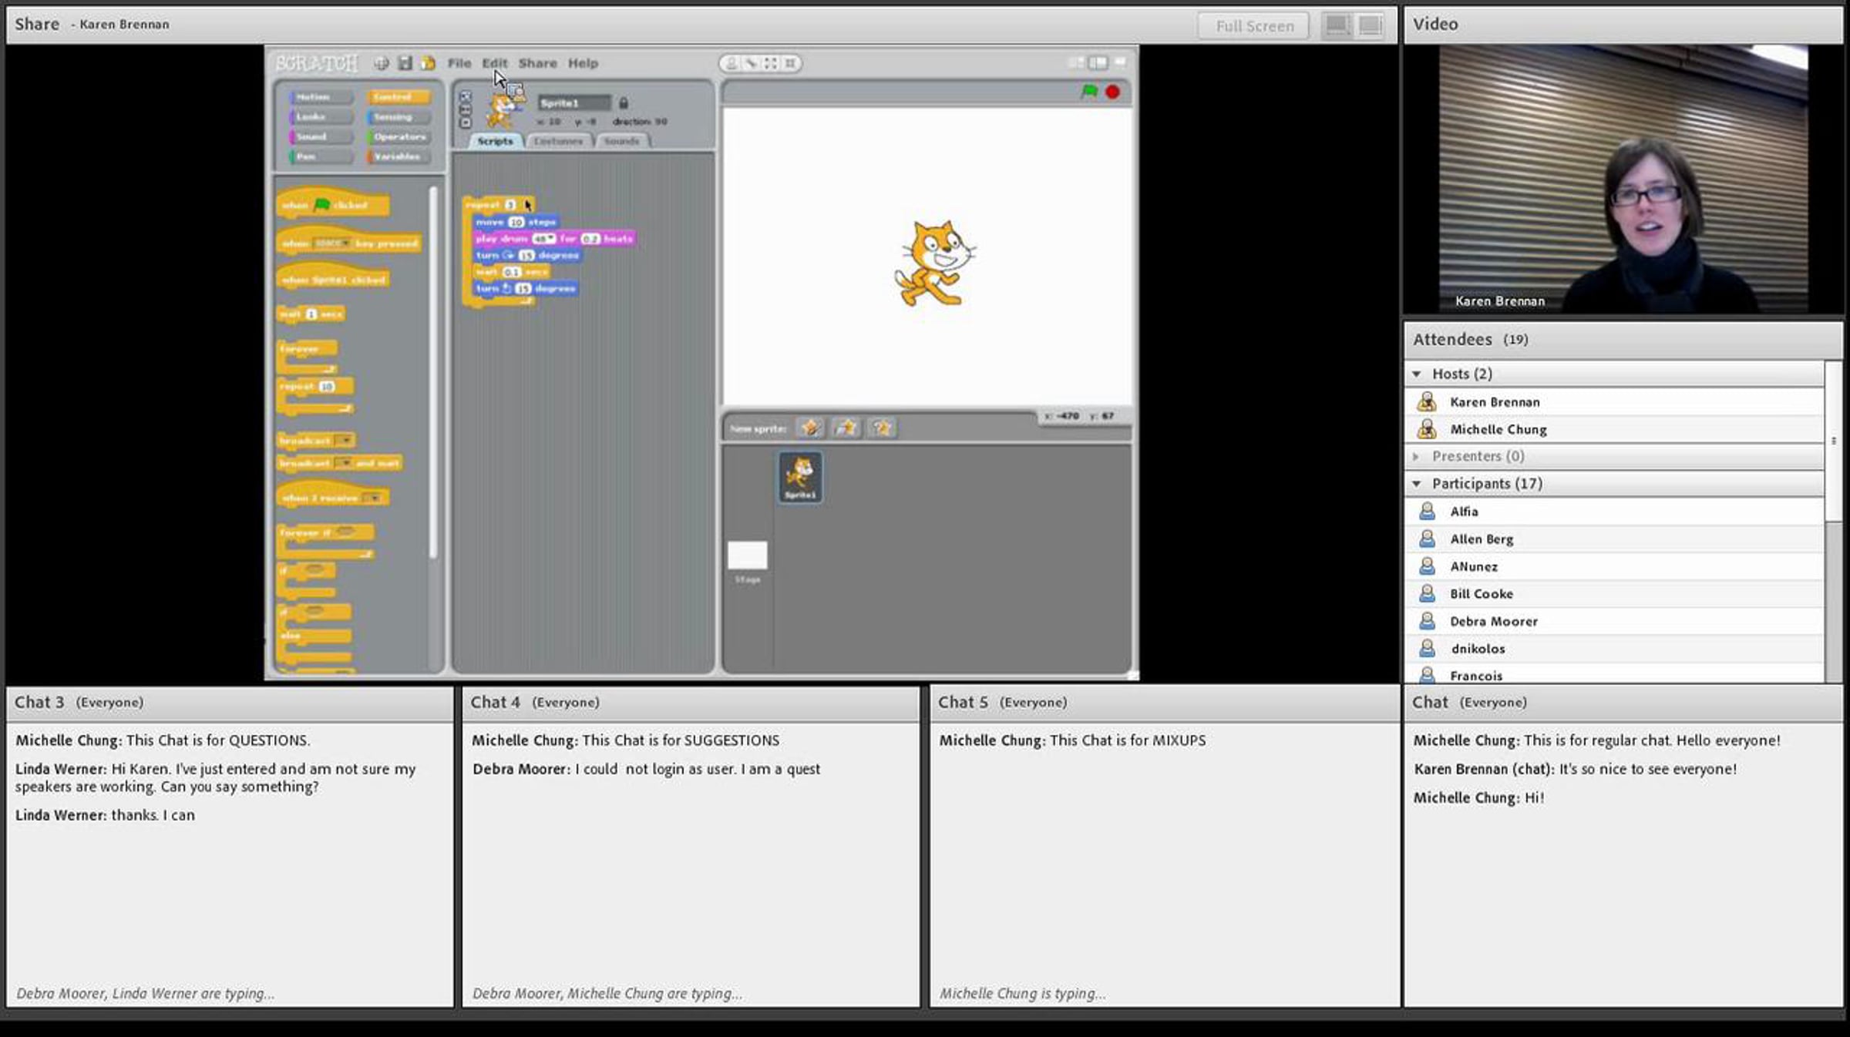The image size is (1850, 1037).
Task: Select the Looks block category
Action: pos(320,117)
